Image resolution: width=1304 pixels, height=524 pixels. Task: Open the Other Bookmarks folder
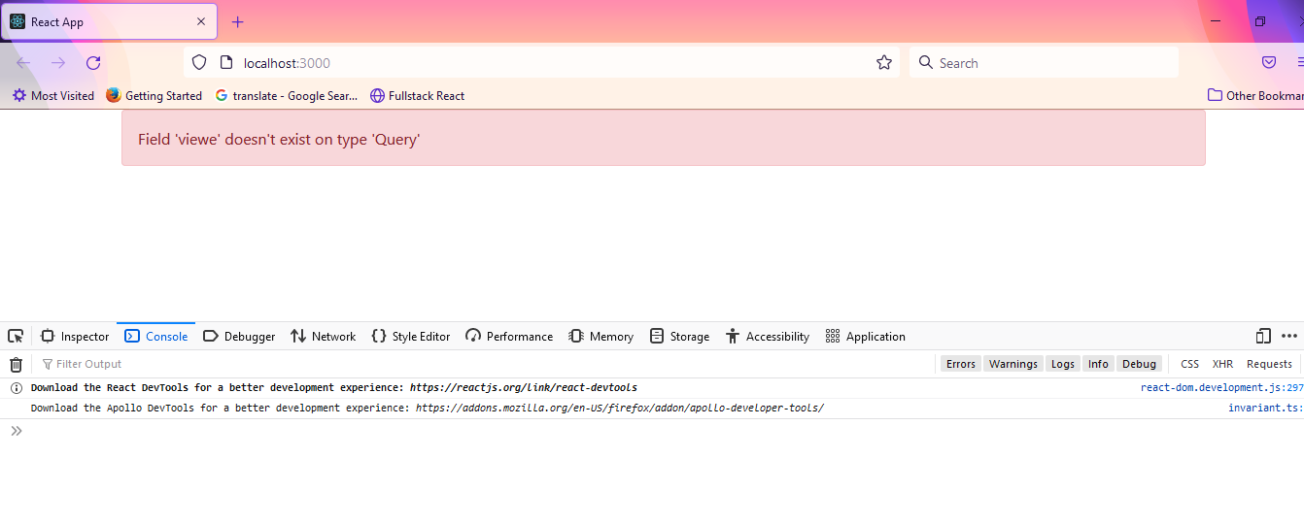tap(1254, 96)
